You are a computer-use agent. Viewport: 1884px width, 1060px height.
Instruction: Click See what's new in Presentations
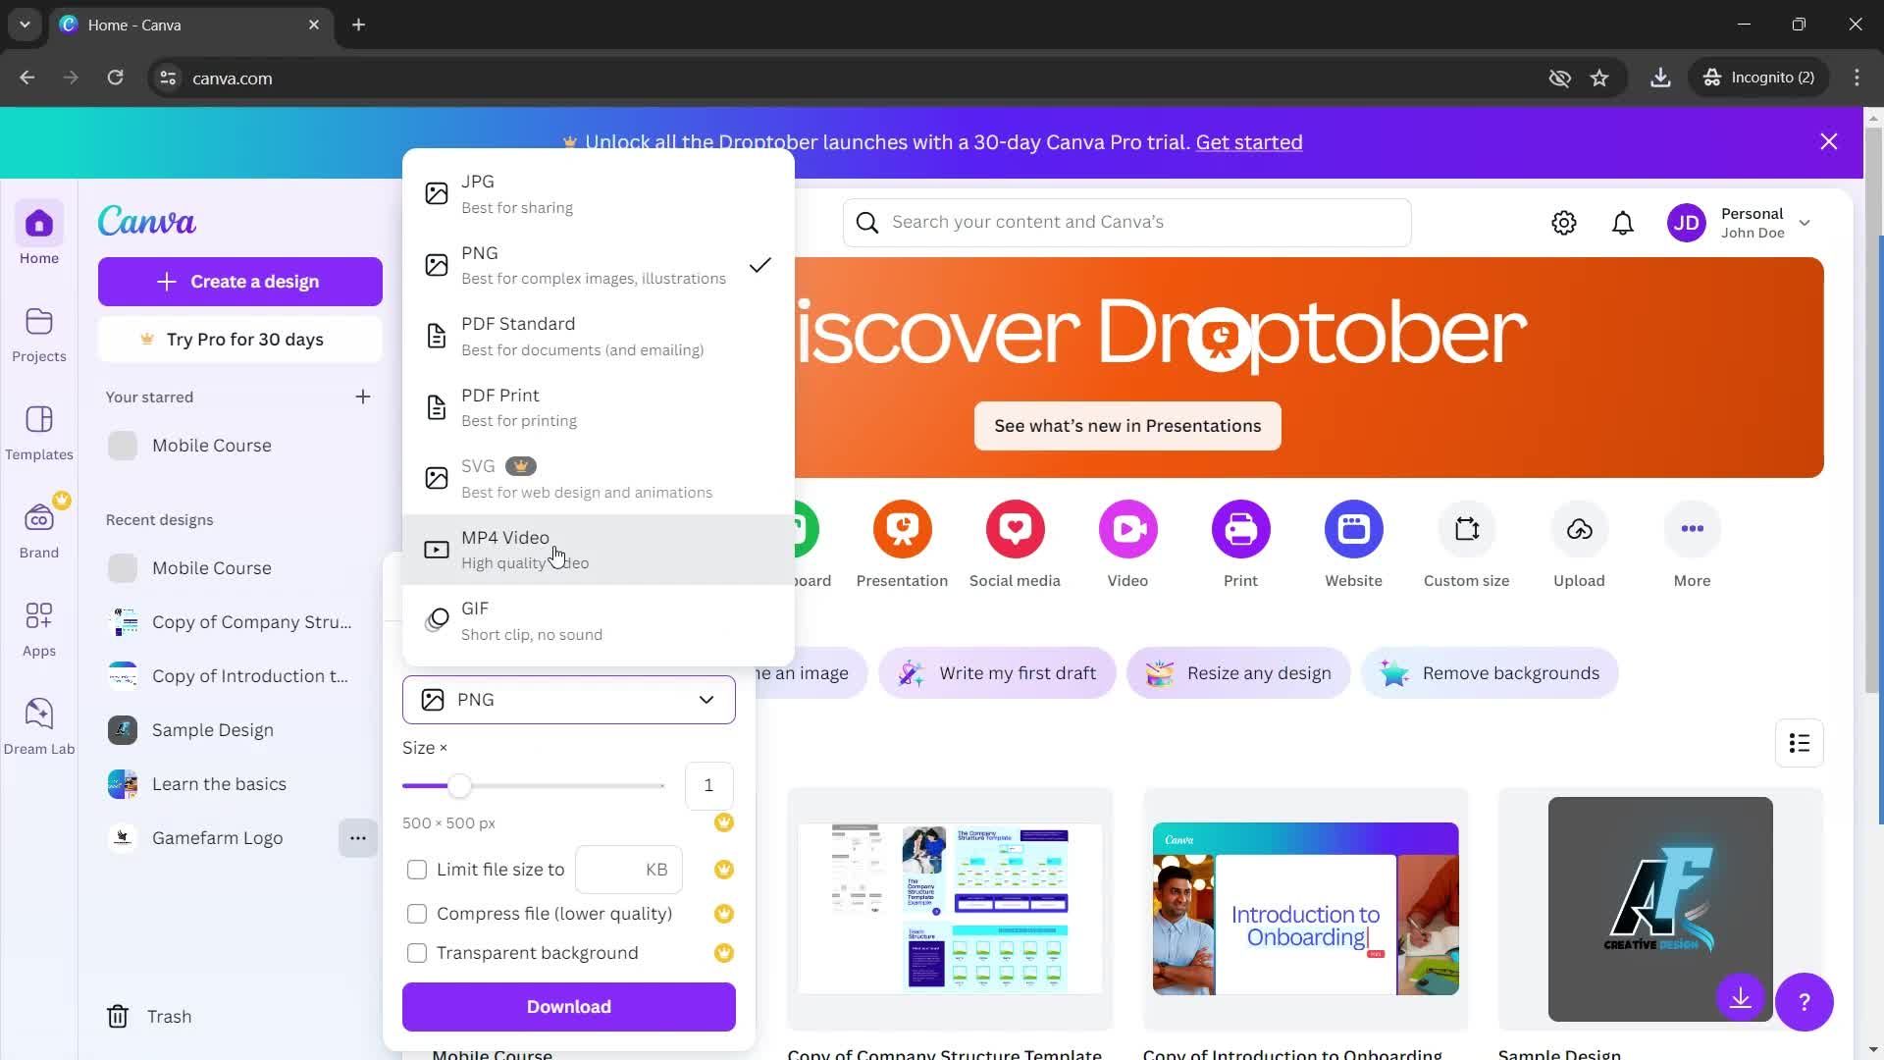1127,426
